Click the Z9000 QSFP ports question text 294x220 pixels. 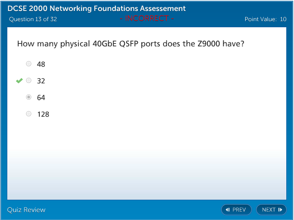click(131, 44)
